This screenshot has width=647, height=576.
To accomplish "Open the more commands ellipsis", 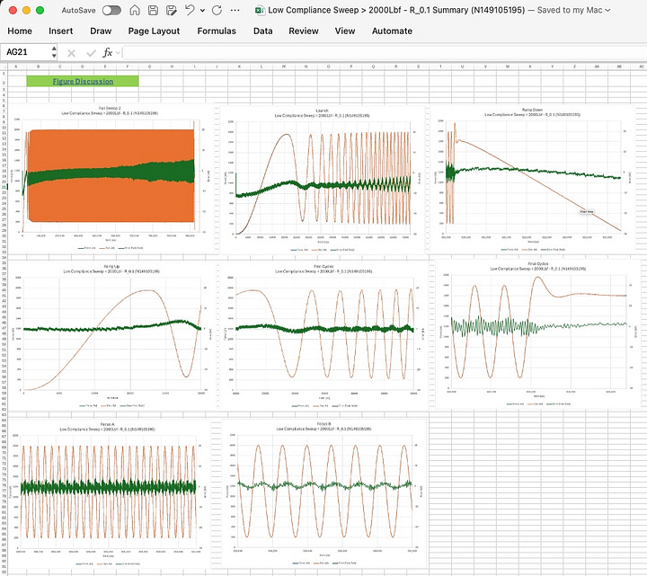I will coord(235,10).
